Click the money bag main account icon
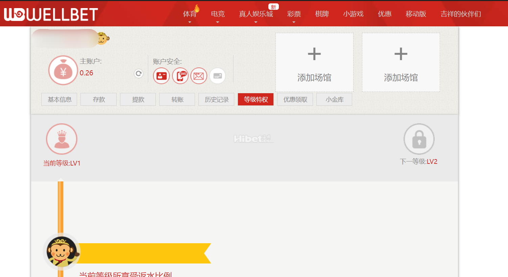The image size is (508, 277). [x=63, y=70]
